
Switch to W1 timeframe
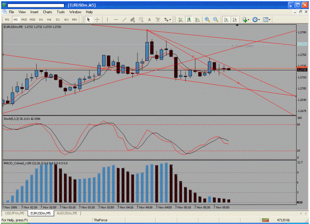(x=66, y=19)
